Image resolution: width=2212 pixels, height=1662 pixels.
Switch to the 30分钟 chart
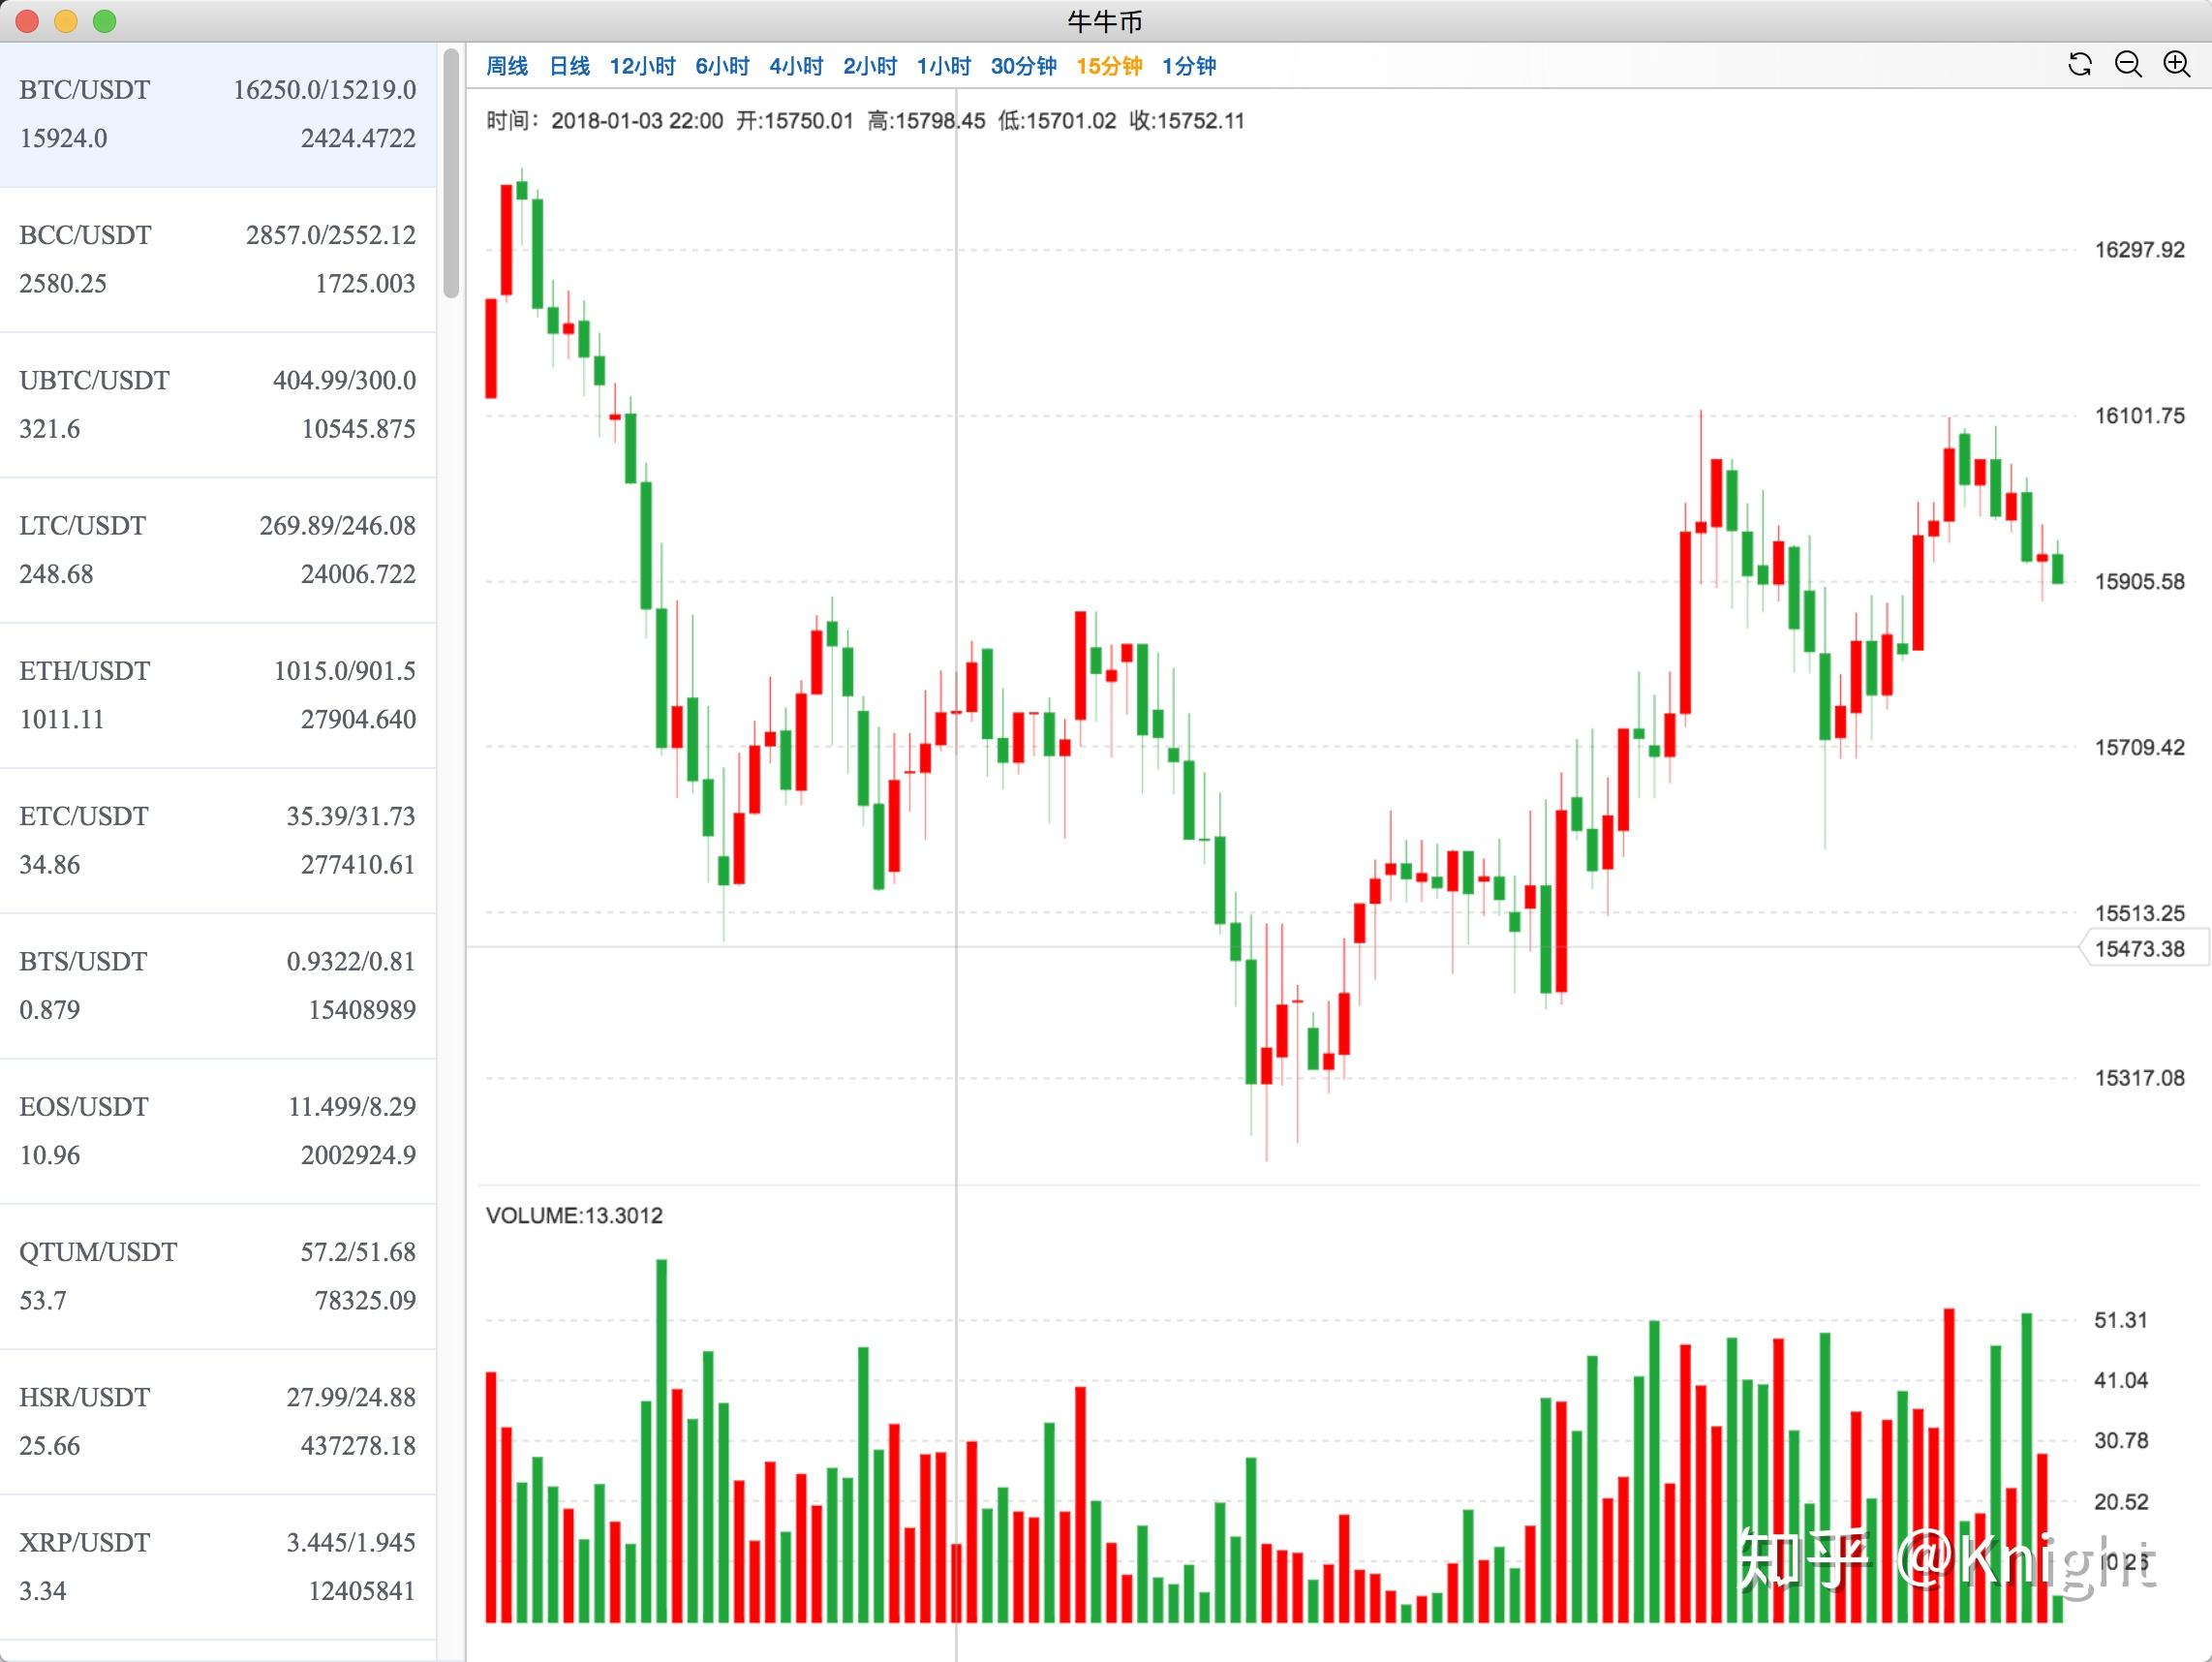click(x=1023, y=66)
